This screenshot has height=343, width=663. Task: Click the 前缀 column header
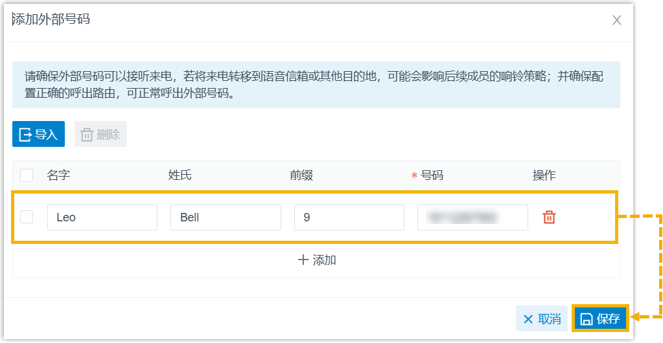301,175
